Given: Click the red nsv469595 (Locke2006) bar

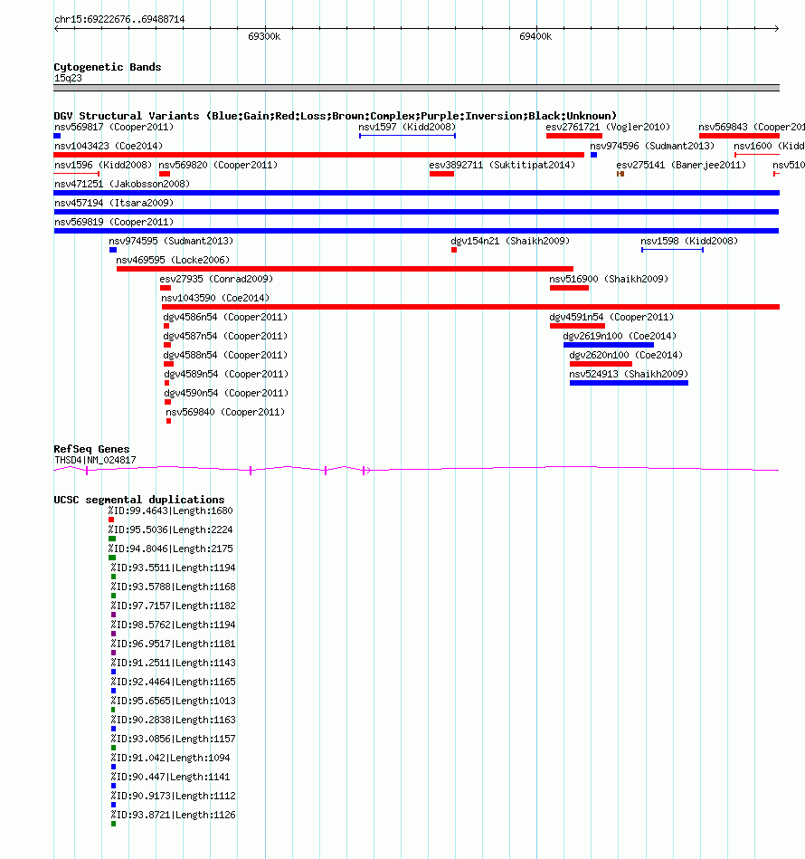Looking at the screenshot, I should point(345,269).
